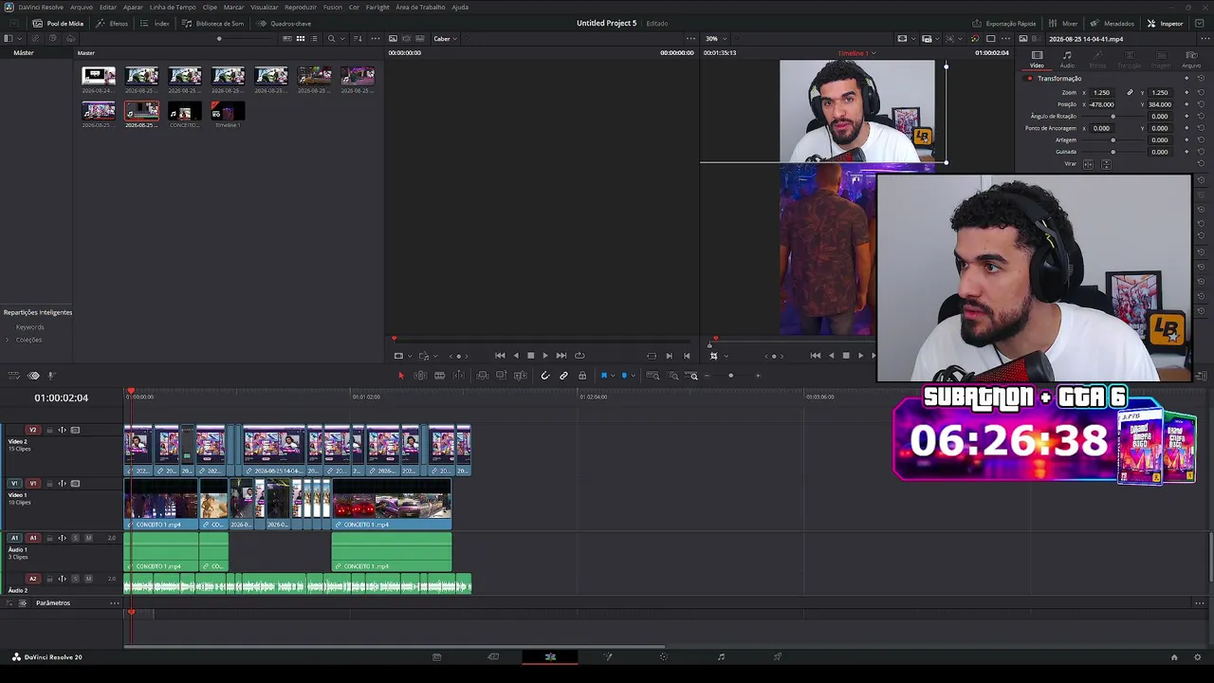Click flip vertical button next to Virar
Image resolution: width=1214 pixels, height=683 pixels.
point(1106,164)
